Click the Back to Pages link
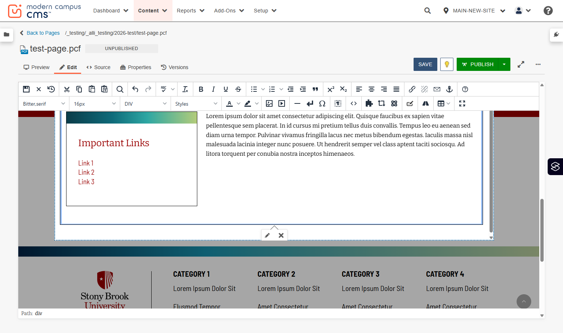 tap(43, 33)
